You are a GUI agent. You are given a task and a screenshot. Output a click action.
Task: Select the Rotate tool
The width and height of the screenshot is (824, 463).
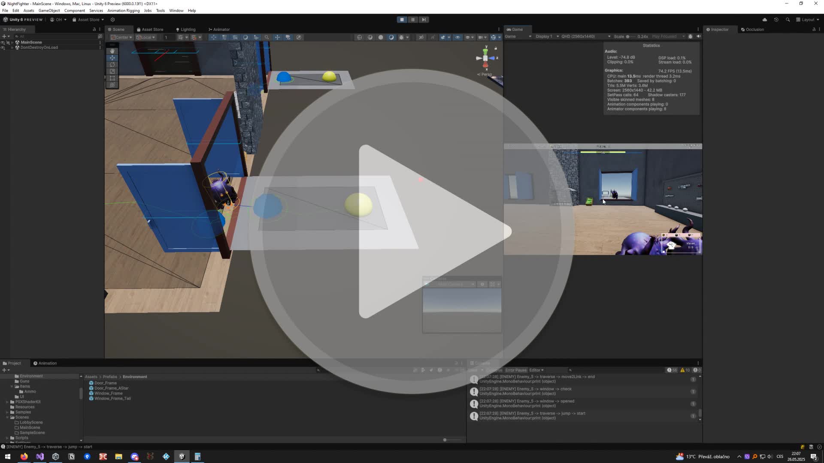click(x=112, y=65)
